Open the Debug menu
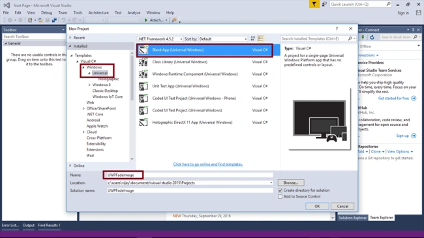The height and width of the screenshot is (238, 424). [46, 12]
